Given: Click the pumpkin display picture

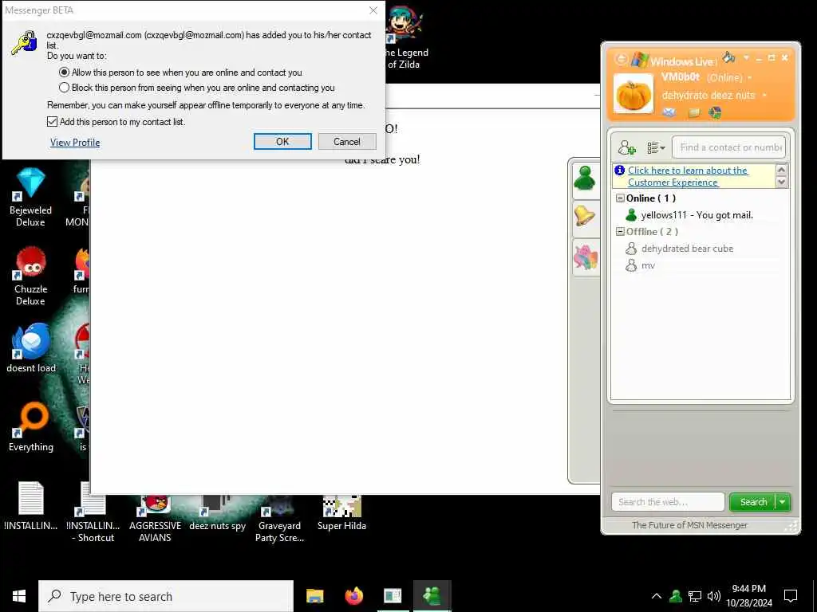Looking at the screenshot, I should point(633,94).
